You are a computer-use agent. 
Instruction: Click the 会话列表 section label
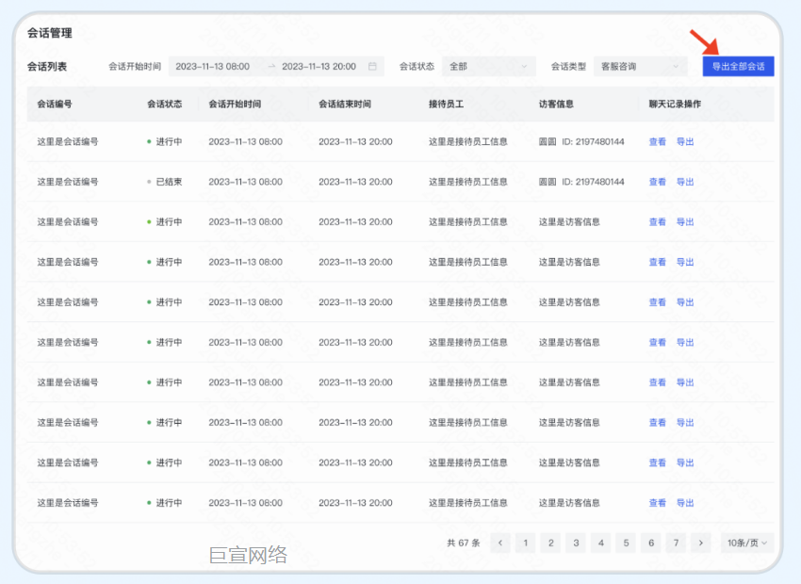[45, 66]
